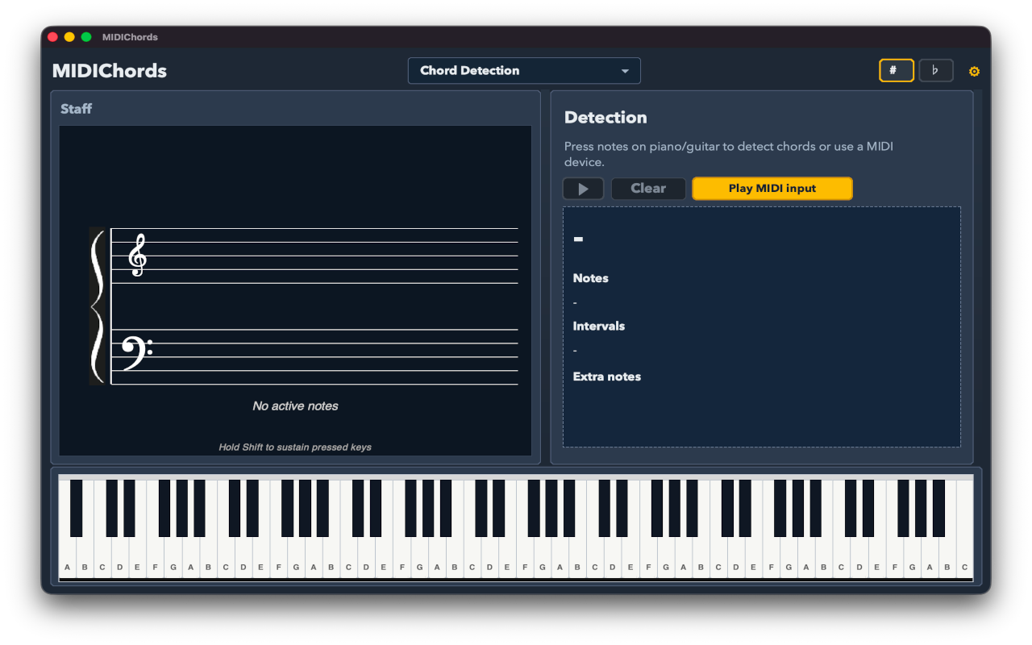Select the Detection panel heading
The image size is (1032, 645).
click(605, 117)
